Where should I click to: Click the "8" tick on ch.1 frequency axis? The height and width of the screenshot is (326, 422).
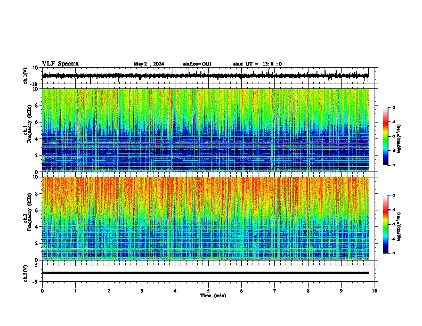[37, 105]
